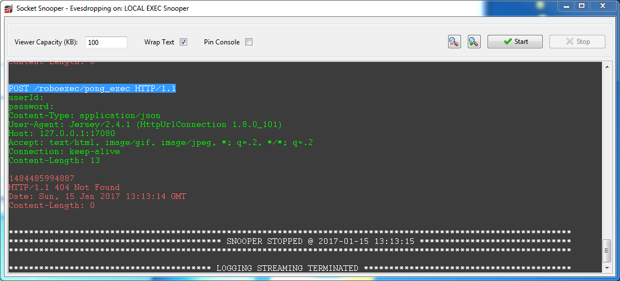Enable the Pin Console checkbox
Image resolution: width=620 pixels, height=281 pixels.
[249, 42]
